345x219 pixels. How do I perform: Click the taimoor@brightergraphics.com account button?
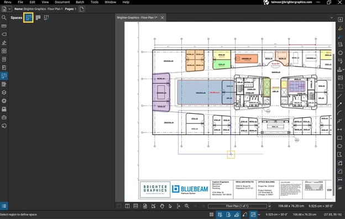click(x=288, y=2)
